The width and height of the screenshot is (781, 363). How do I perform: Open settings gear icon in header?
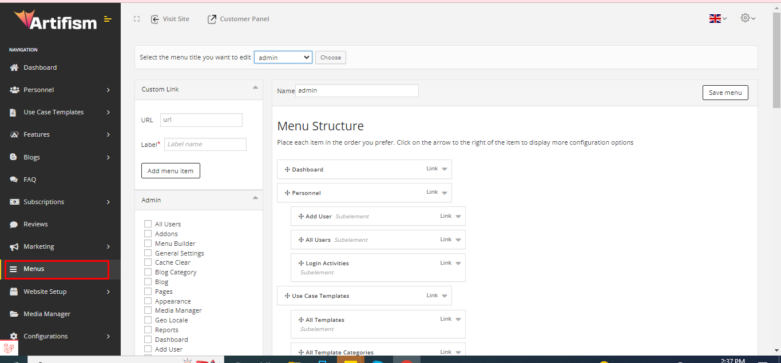click(745, 18)
